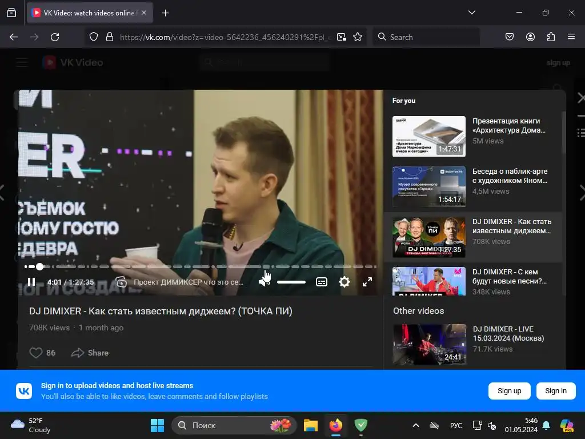Go to the next video with the right arrow
The width and height of the screenshot is (585, 439).
582,193
